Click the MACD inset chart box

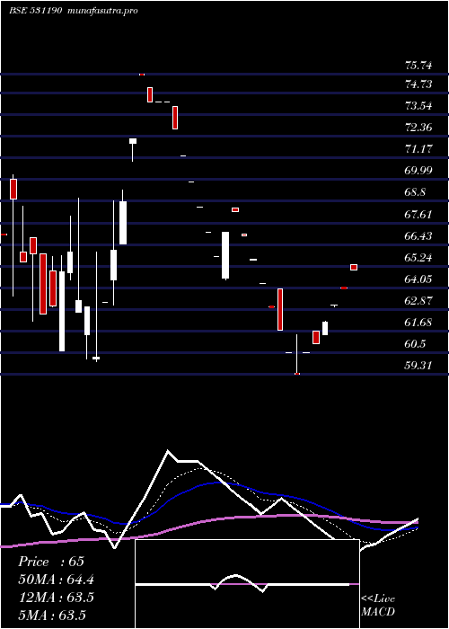pyautogui.click(x=247, y=584)
